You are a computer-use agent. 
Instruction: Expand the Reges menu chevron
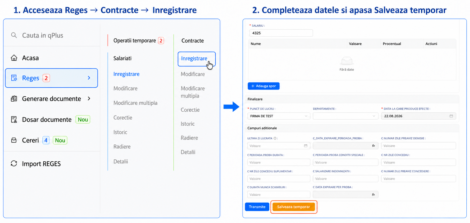(x=89, y=78)
